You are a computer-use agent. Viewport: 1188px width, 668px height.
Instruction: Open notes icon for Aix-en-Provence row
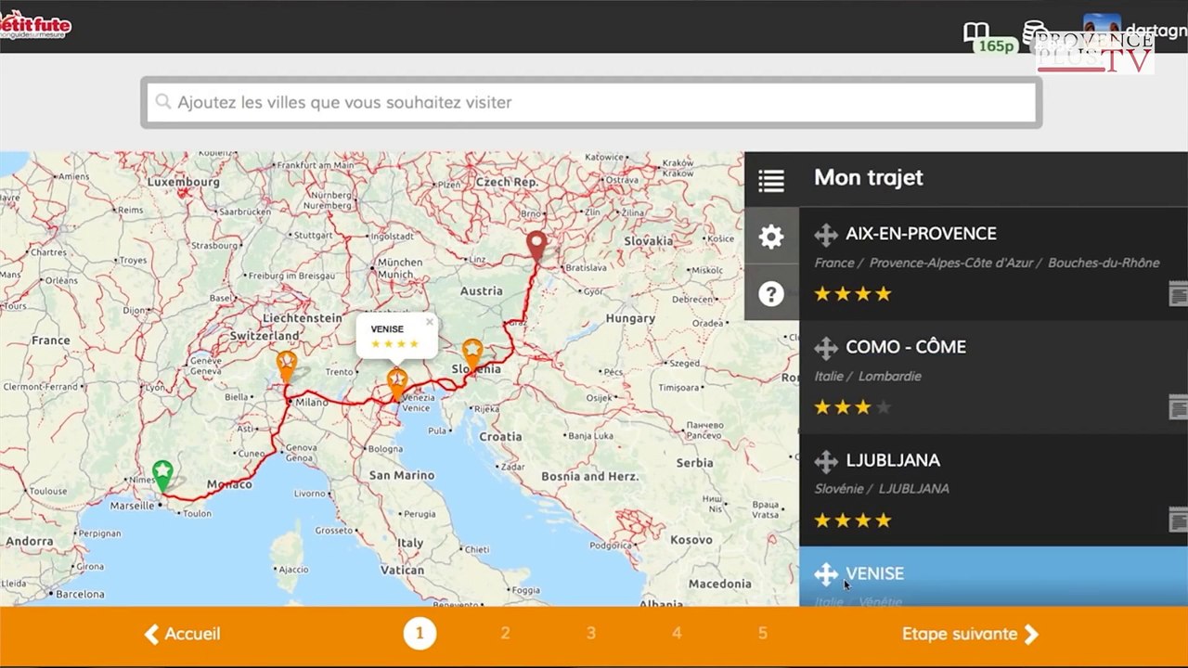coord(1178,295)
